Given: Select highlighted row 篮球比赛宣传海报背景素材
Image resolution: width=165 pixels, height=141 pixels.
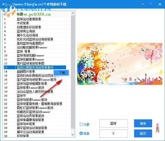Looking at the screenshot, I should [35, 67].
